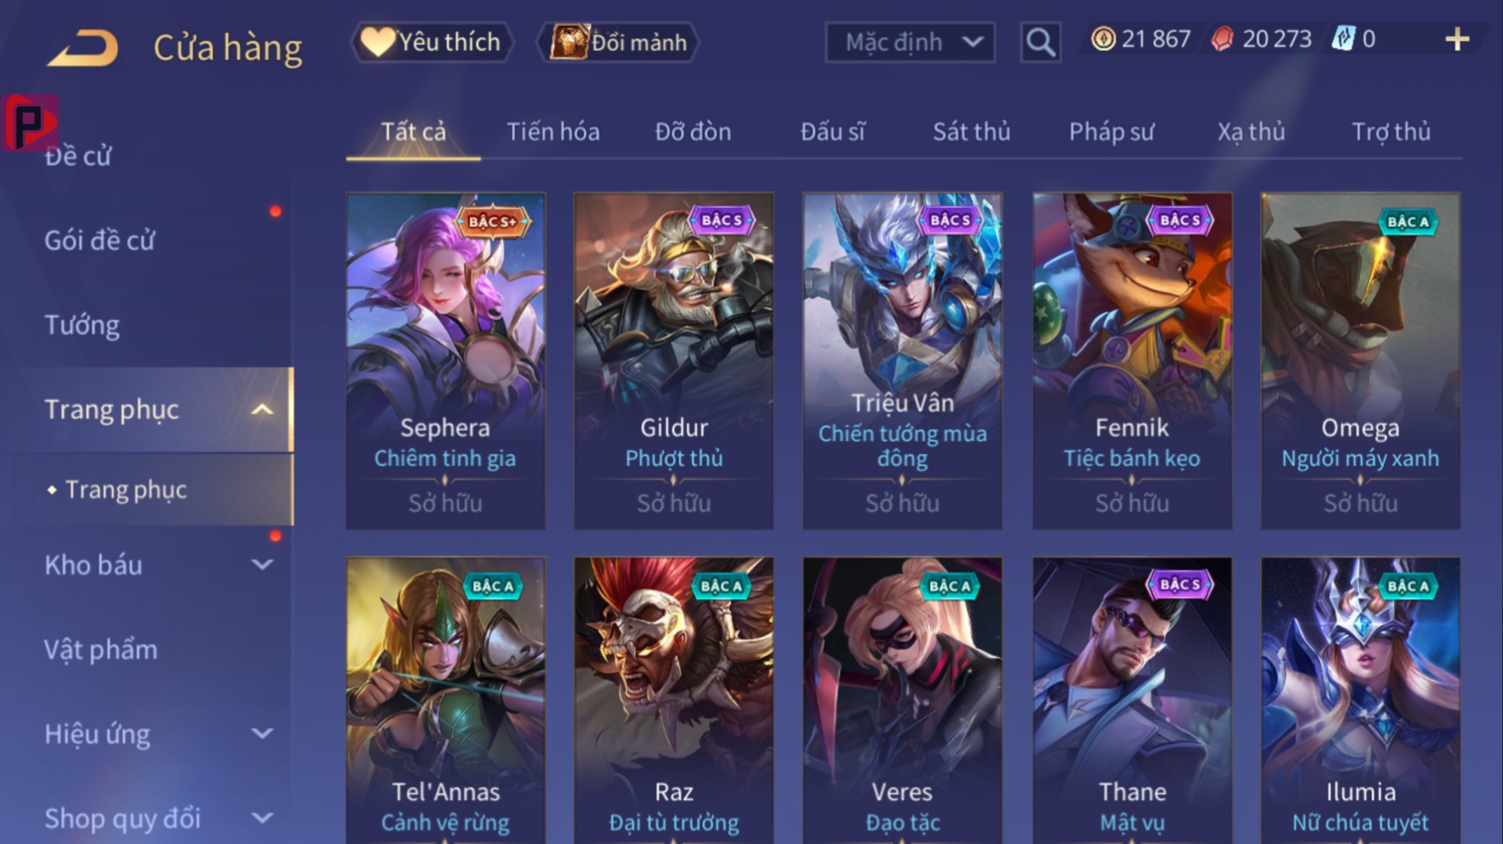Click the blue voucher currency icon
This screenshot has height=844, width=1503.
tap(1342, 39)
